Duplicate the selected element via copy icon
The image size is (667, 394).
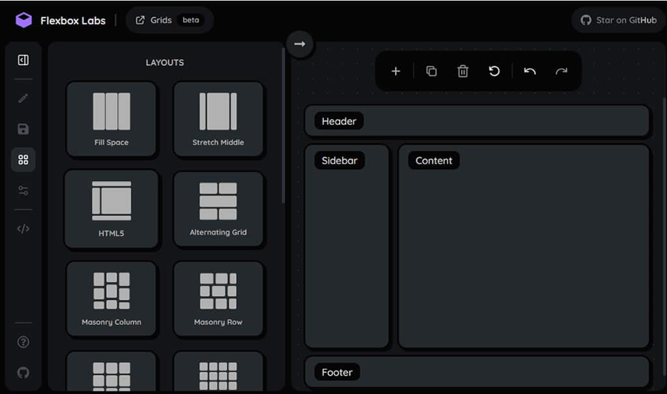(431, 71)
